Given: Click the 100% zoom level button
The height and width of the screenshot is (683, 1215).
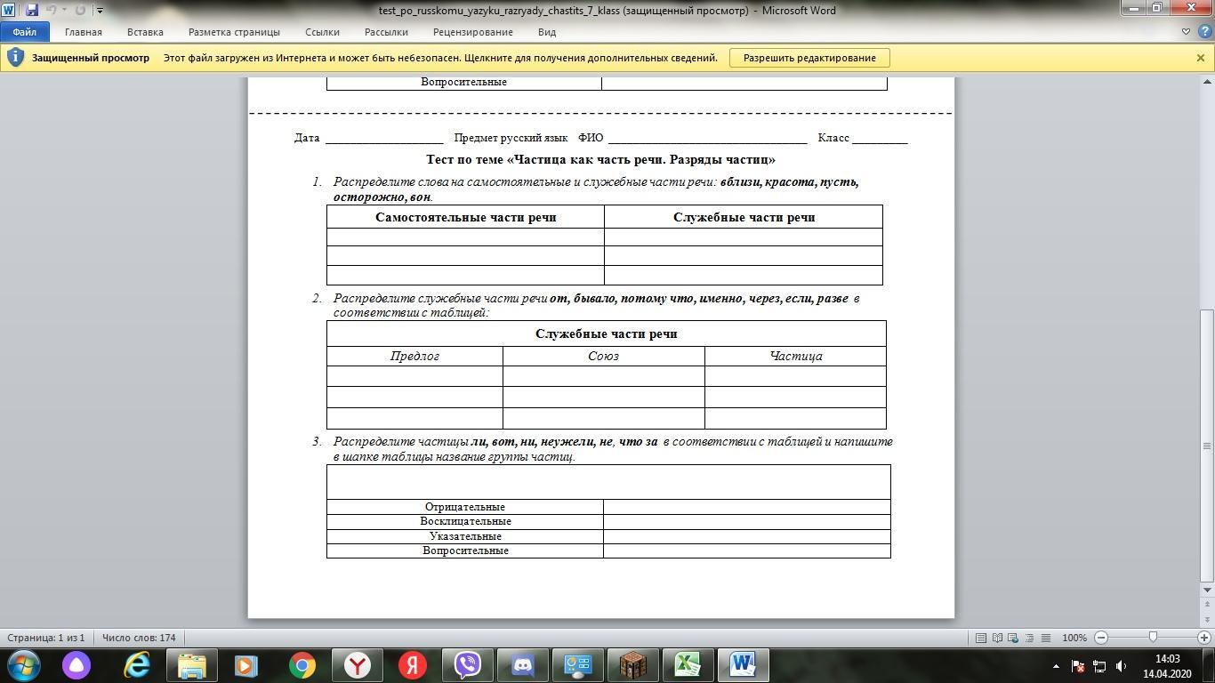Looking at the screenshot, I should [x=1074, y=638].
